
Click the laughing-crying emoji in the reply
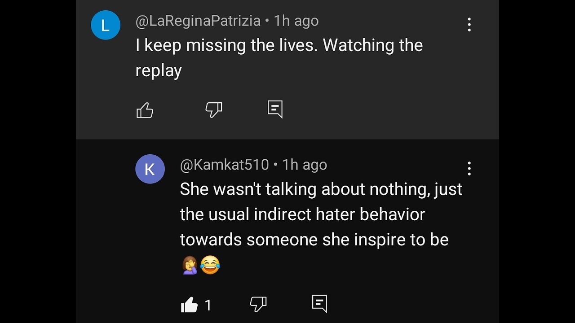pos(210,265)
